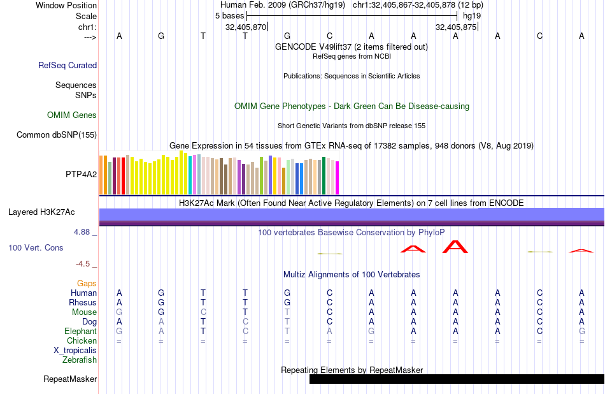Click the blue H3K27Ac signal band
605x394 pixels.
click(352, 214)
